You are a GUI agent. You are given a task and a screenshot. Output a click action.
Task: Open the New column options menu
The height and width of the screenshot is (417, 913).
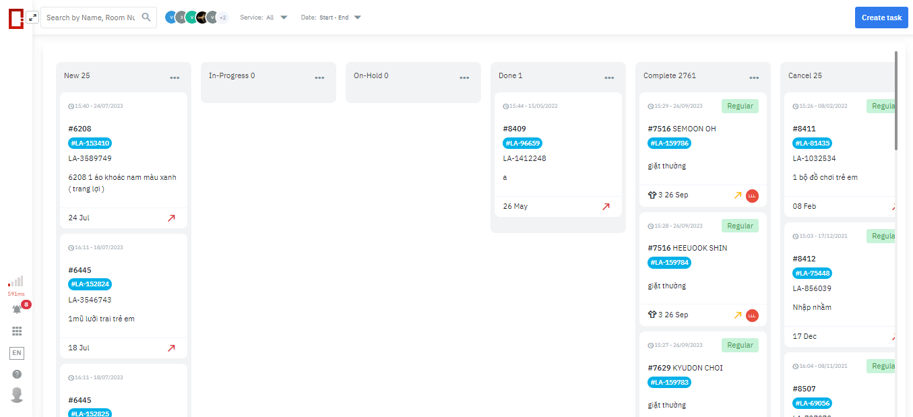tap(175, 77)
